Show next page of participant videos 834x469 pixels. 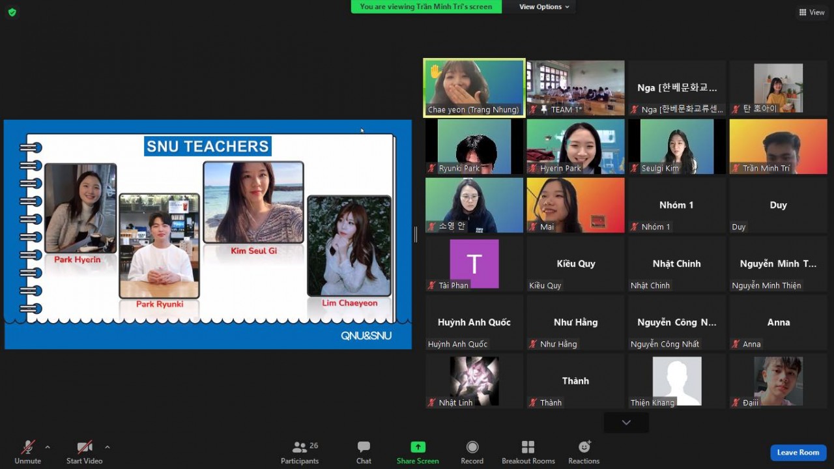tap(626, 423)
